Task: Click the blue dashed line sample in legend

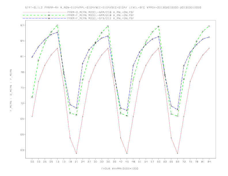Action: tap(45, 18)
